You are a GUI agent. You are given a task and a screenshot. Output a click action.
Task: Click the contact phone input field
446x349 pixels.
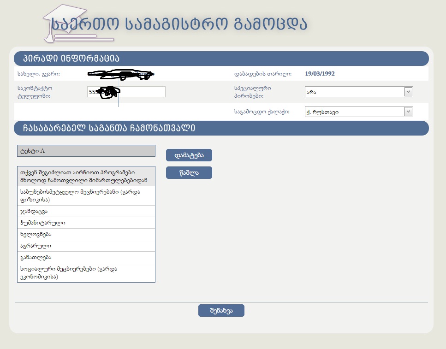126,92
